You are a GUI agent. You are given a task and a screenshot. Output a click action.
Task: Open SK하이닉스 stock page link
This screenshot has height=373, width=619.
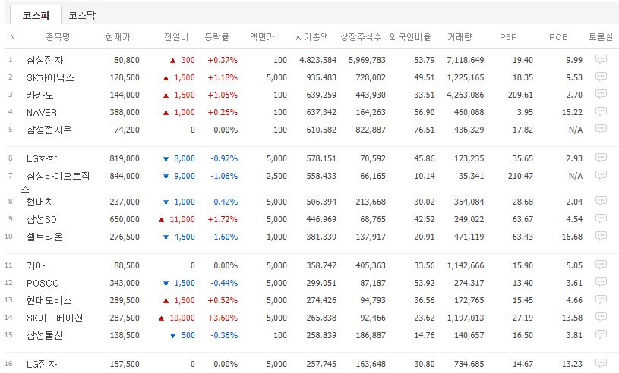point(50,77)
